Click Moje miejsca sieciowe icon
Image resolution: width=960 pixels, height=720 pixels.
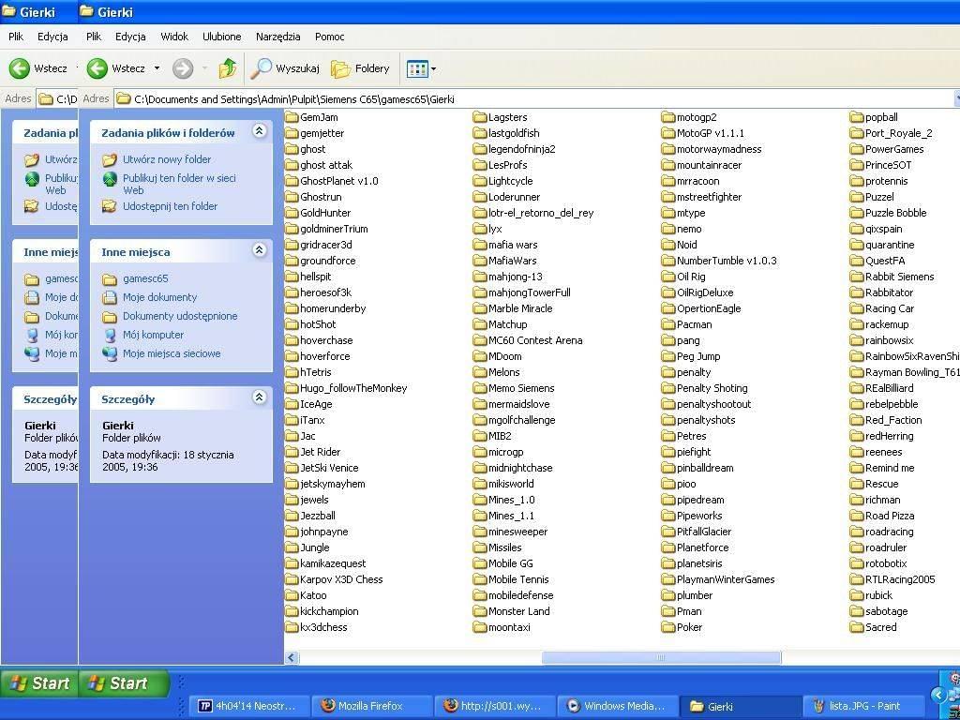coord(110,353)
